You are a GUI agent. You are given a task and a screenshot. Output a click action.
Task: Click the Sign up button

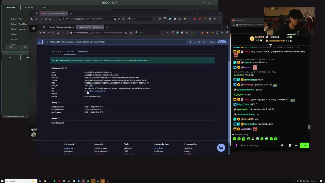tap(222, 42)
